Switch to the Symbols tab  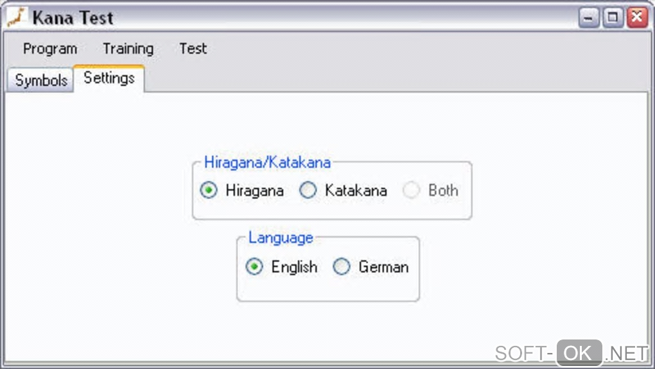(41, 80)
